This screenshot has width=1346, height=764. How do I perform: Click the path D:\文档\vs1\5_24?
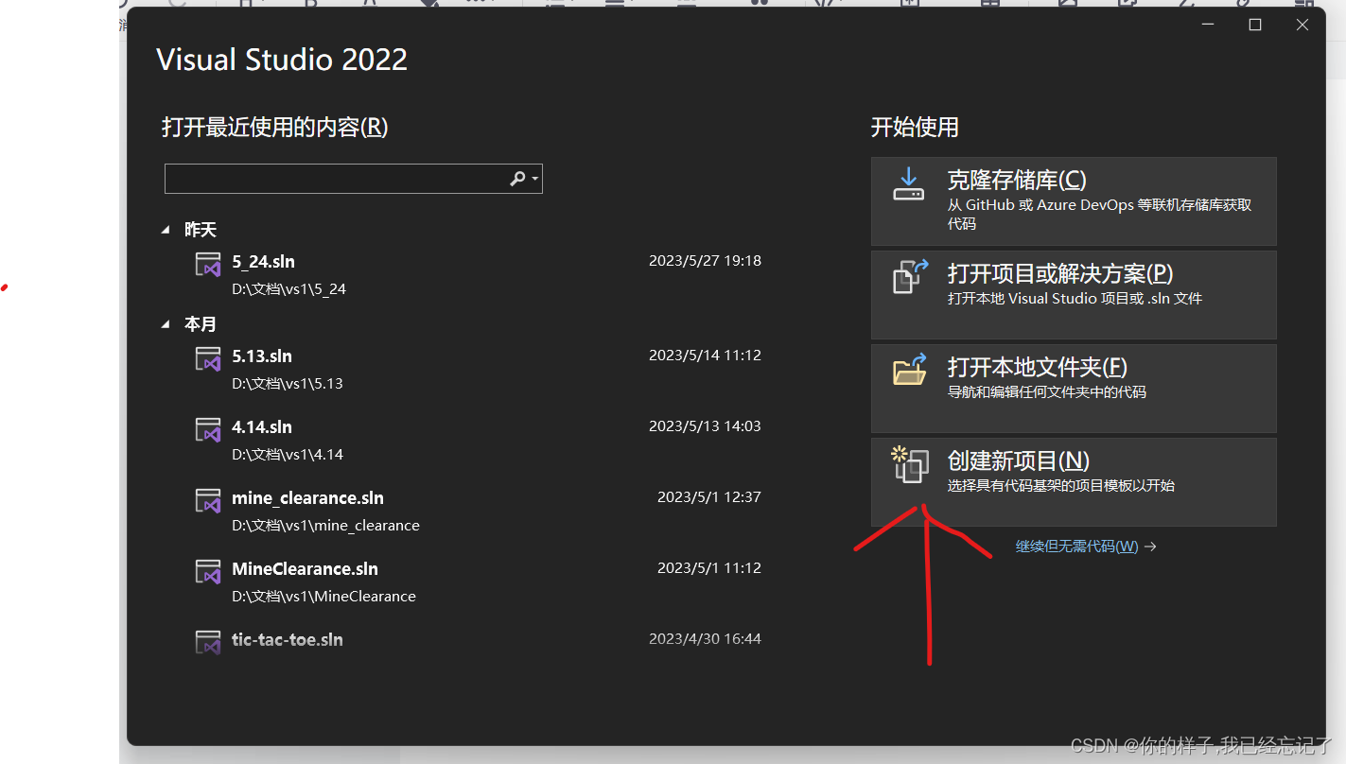click(288, 289)
